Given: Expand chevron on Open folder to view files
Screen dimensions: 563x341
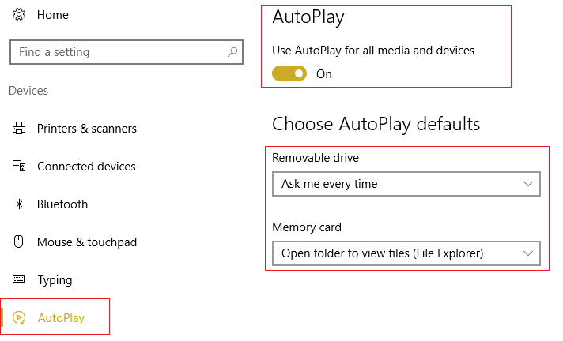Looking at the screenshot, I should [528, 253].
